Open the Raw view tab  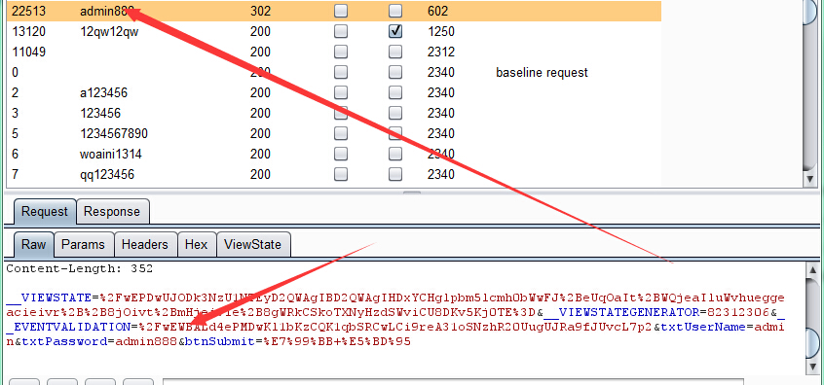click(x=34, y=244)
